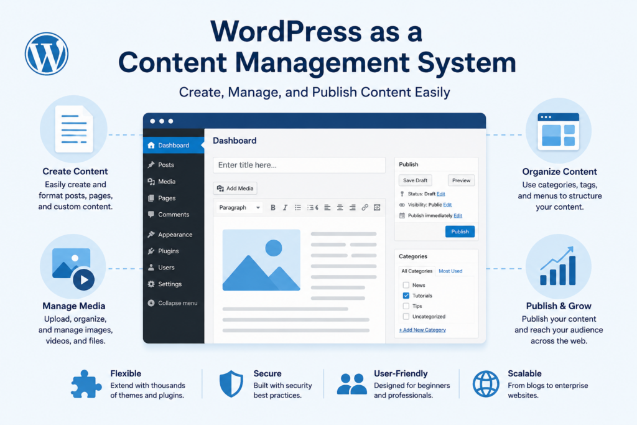Click the Add Media button
This screenshot has width=637, height=425.
click(235, 188)
